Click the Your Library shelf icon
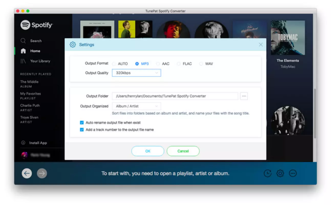Viewport: 331px width, 205px height. (23, 61)
